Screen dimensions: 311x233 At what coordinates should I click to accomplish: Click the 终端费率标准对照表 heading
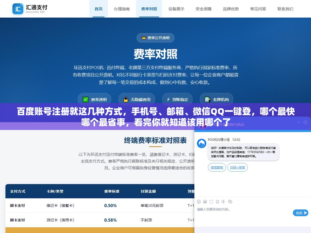[x=155, y=140]
